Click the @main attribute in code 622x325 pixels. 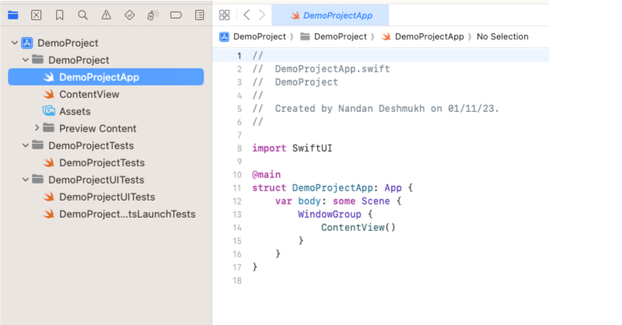tap(266, 175)
